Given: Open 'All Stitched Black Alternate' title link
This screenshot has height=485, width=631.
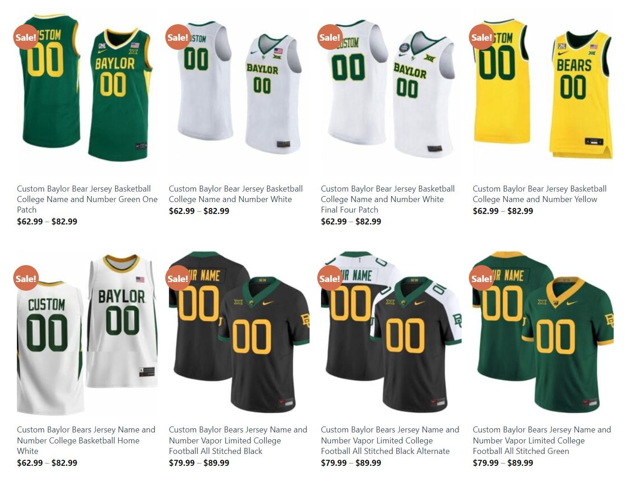Looking at the screenshot, I should point(390,440).
